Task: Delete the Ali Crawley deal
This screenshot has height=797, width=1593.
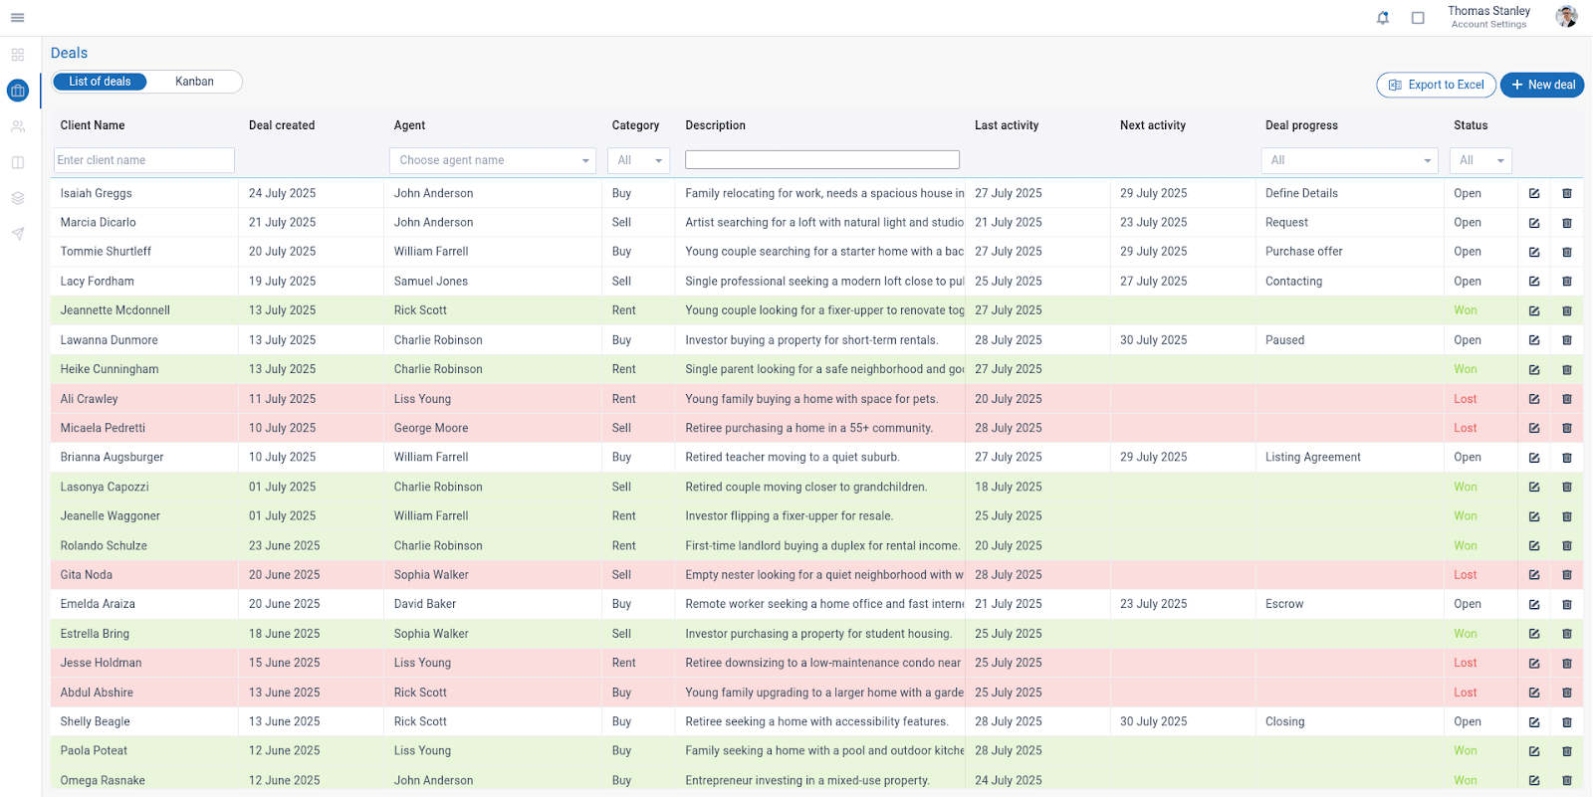Action: [1567, 399]
